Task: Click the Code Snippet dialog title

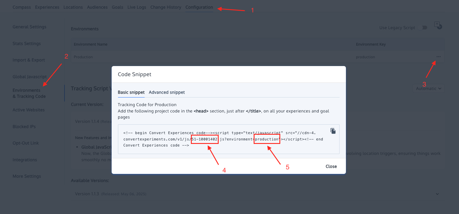Action: (x=134, y=74)
